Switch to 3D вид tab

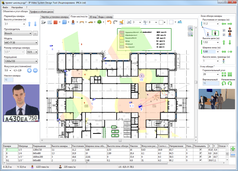[x=93, y=17]
